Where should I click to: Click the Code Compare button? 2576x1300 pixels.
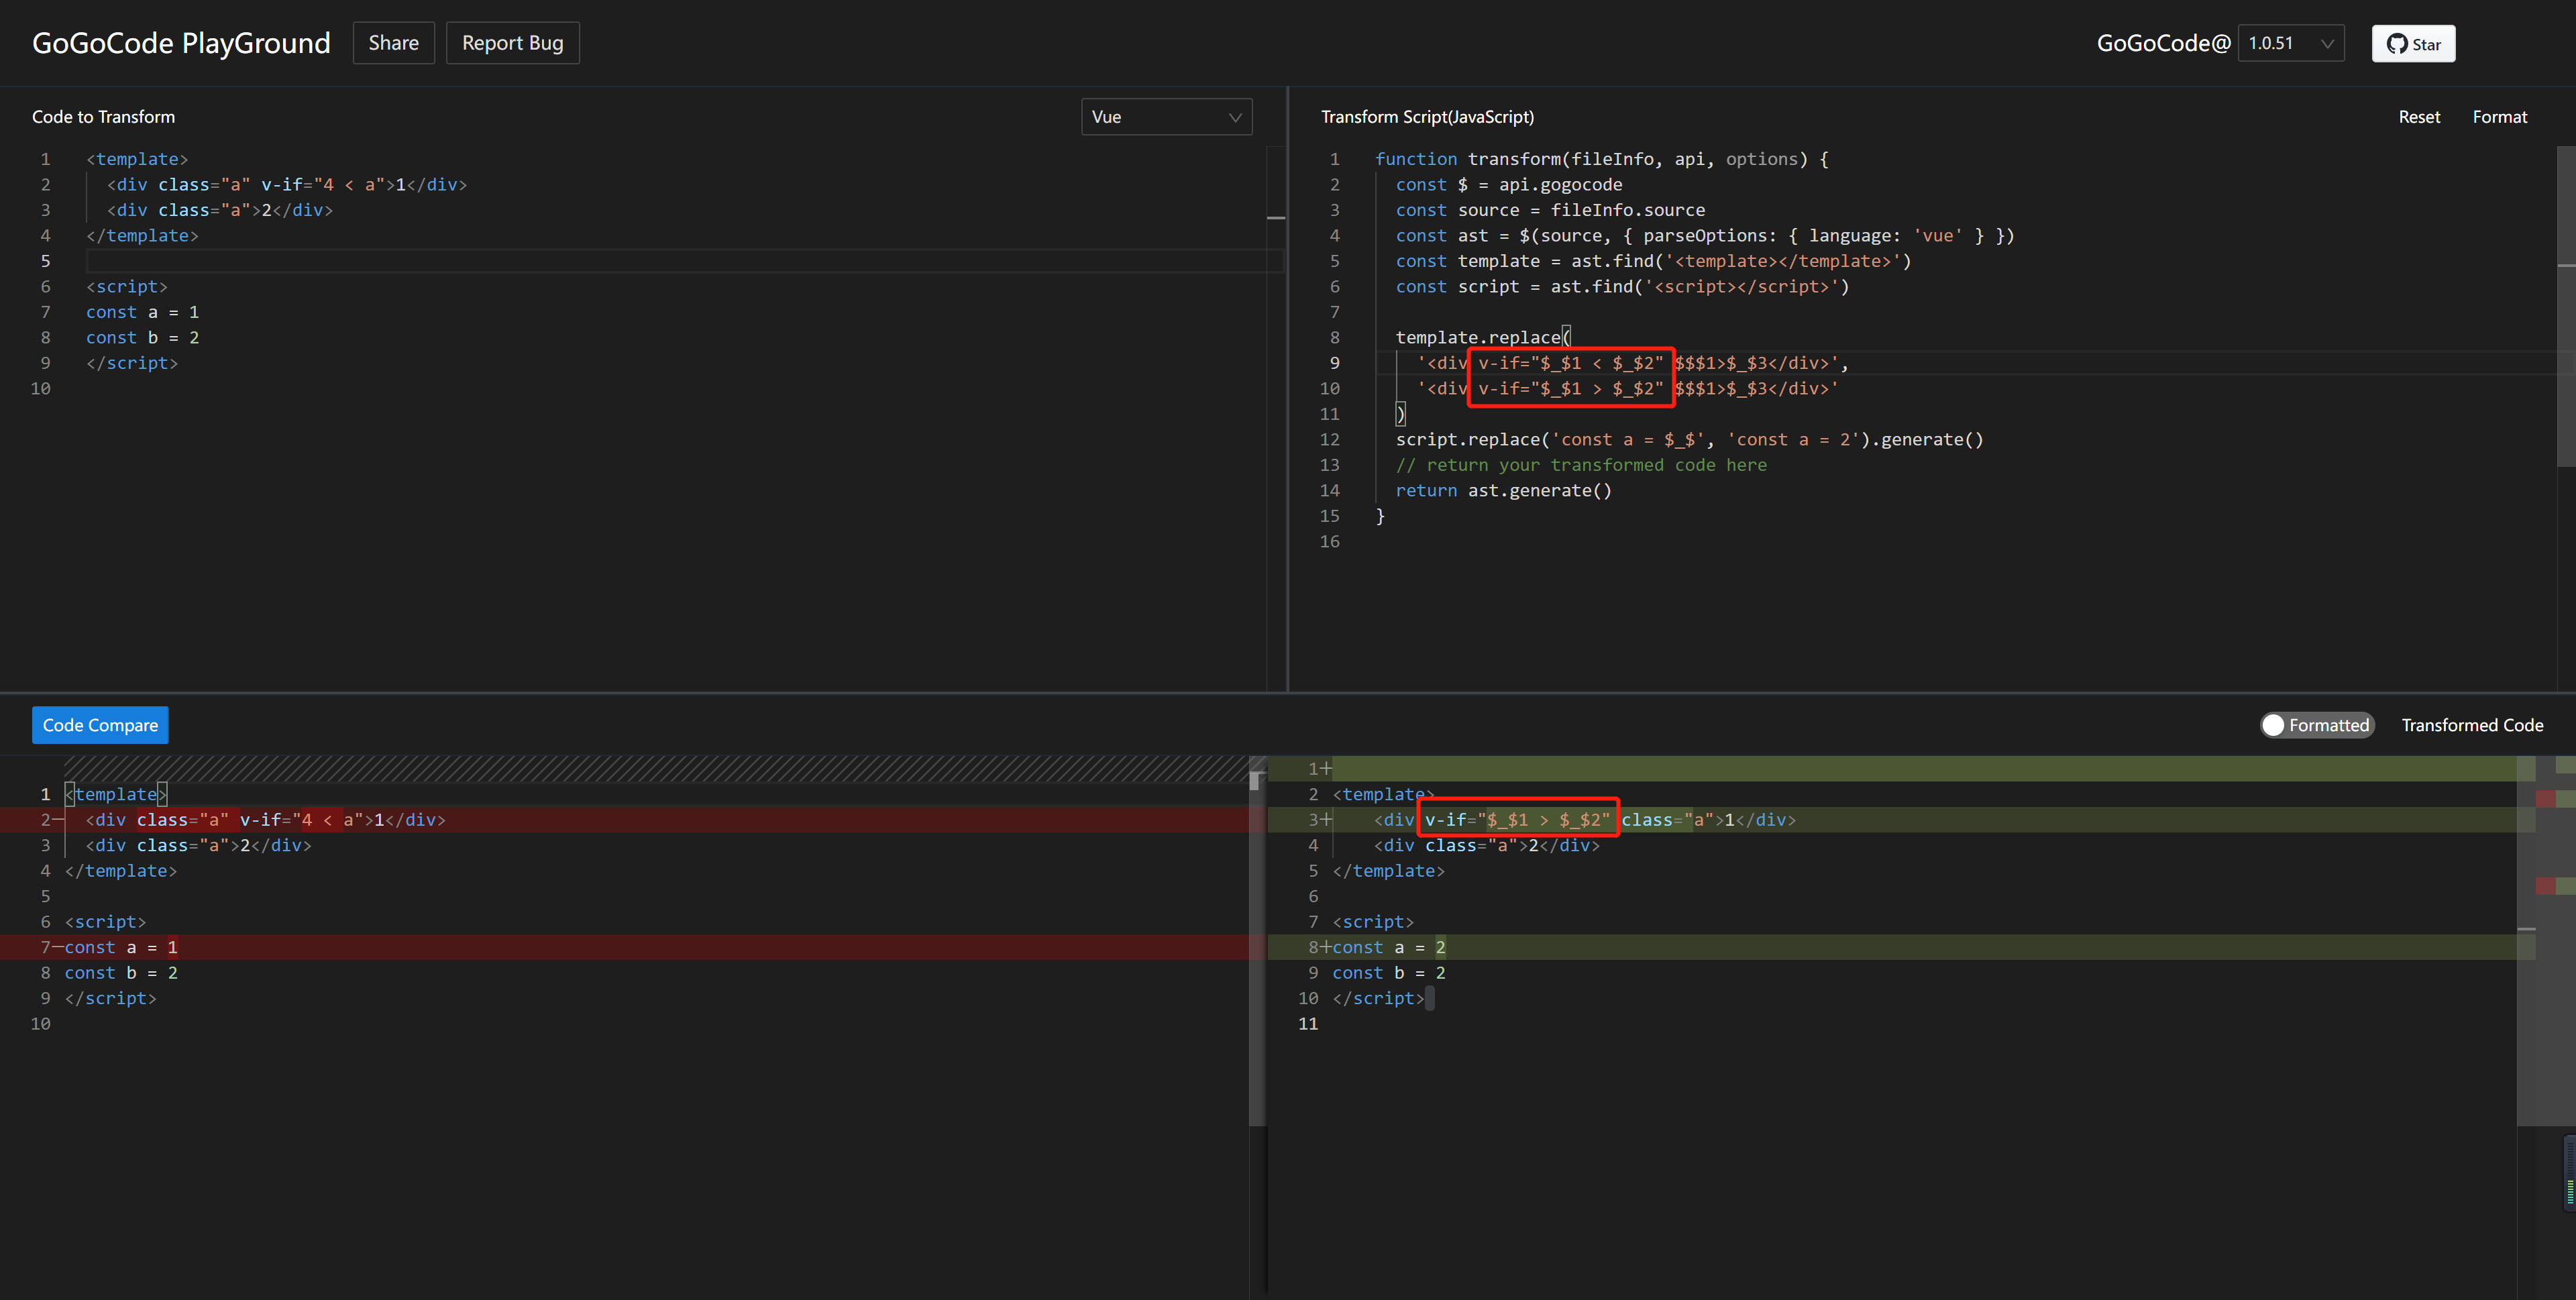pos(99,724)
